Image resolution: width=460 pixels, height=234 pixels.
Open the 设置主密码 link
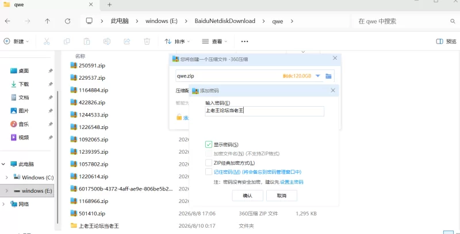[x=292, y=182]
